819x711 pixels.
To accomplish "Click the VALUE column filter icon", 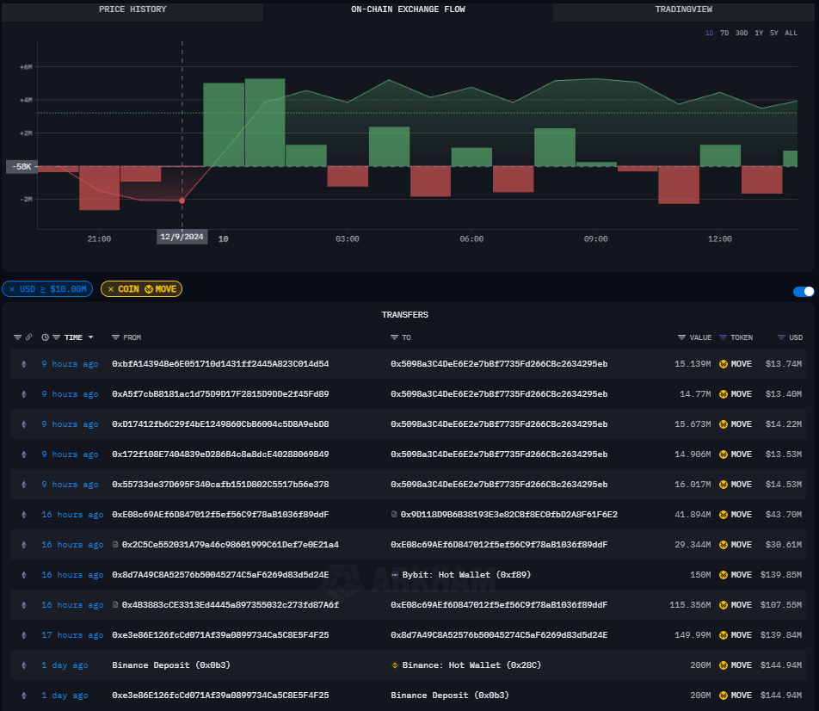I will 681,337.
